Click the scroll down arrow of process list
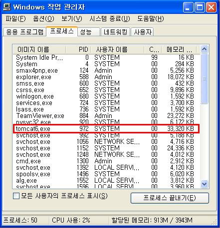This screenshot has width=220, height=228. tap(204, 184)
